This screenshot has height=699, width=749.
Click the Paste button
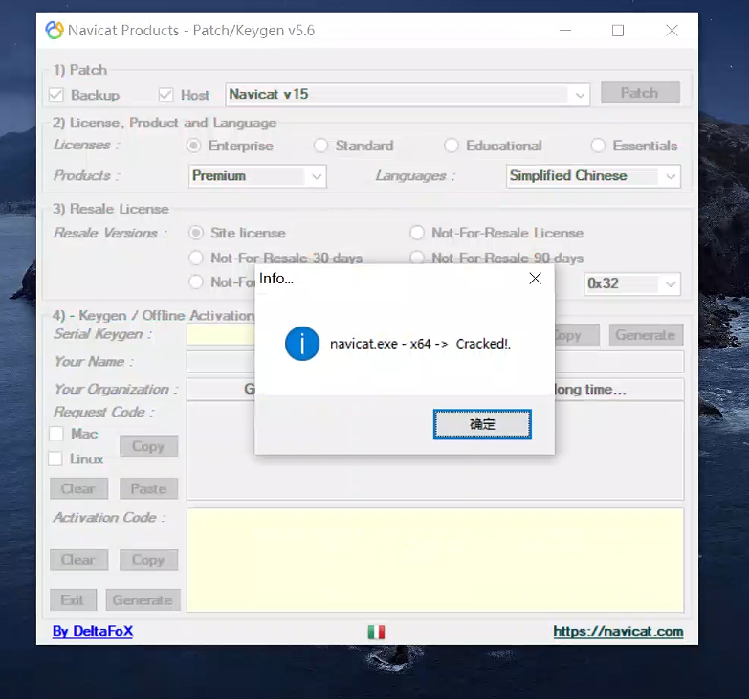click(x=148, y=488)
